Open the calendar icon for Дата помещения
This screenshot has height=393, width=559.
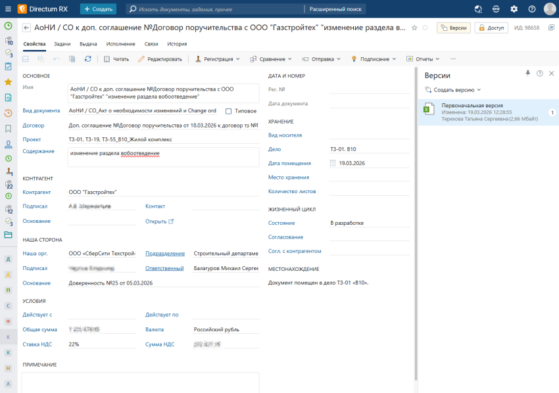tap(333, 163)
